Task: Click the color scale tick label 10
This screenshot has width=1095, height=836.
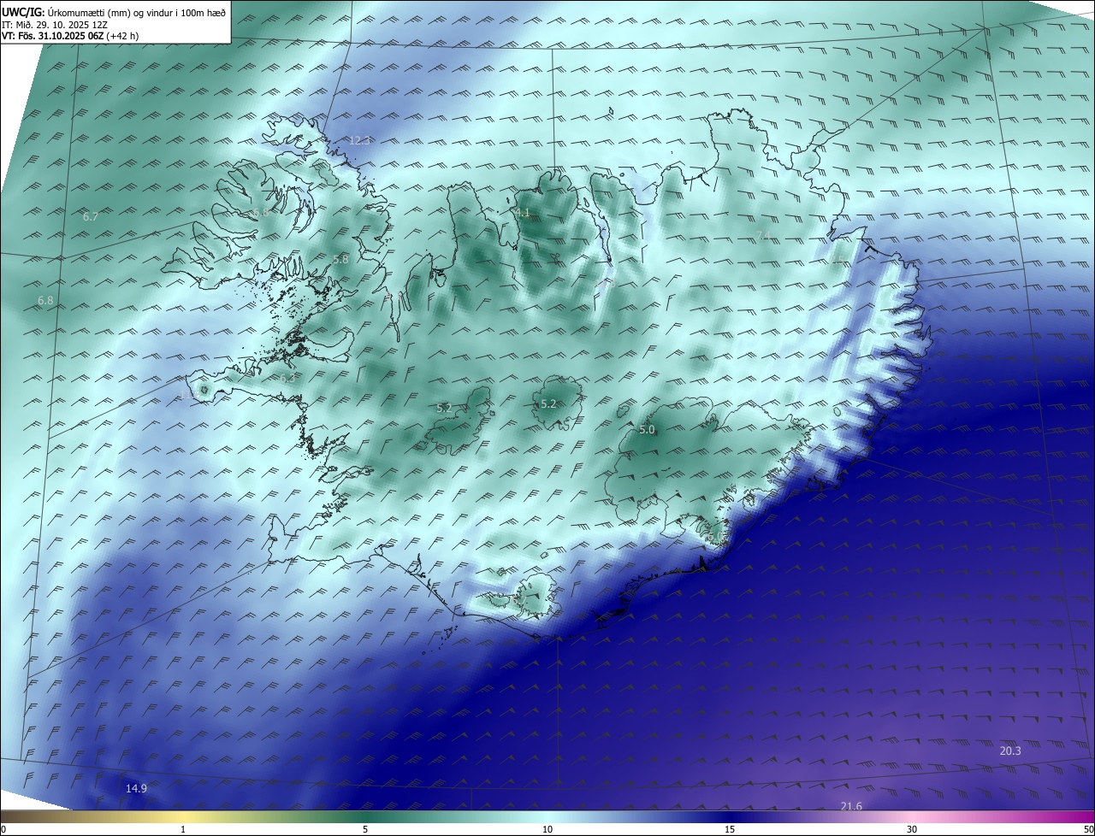Action: (547, 829)
